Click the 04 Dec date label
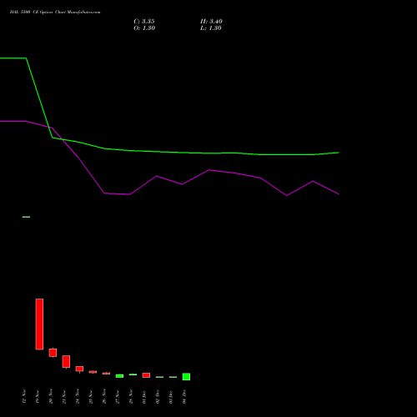 (184, 397)
